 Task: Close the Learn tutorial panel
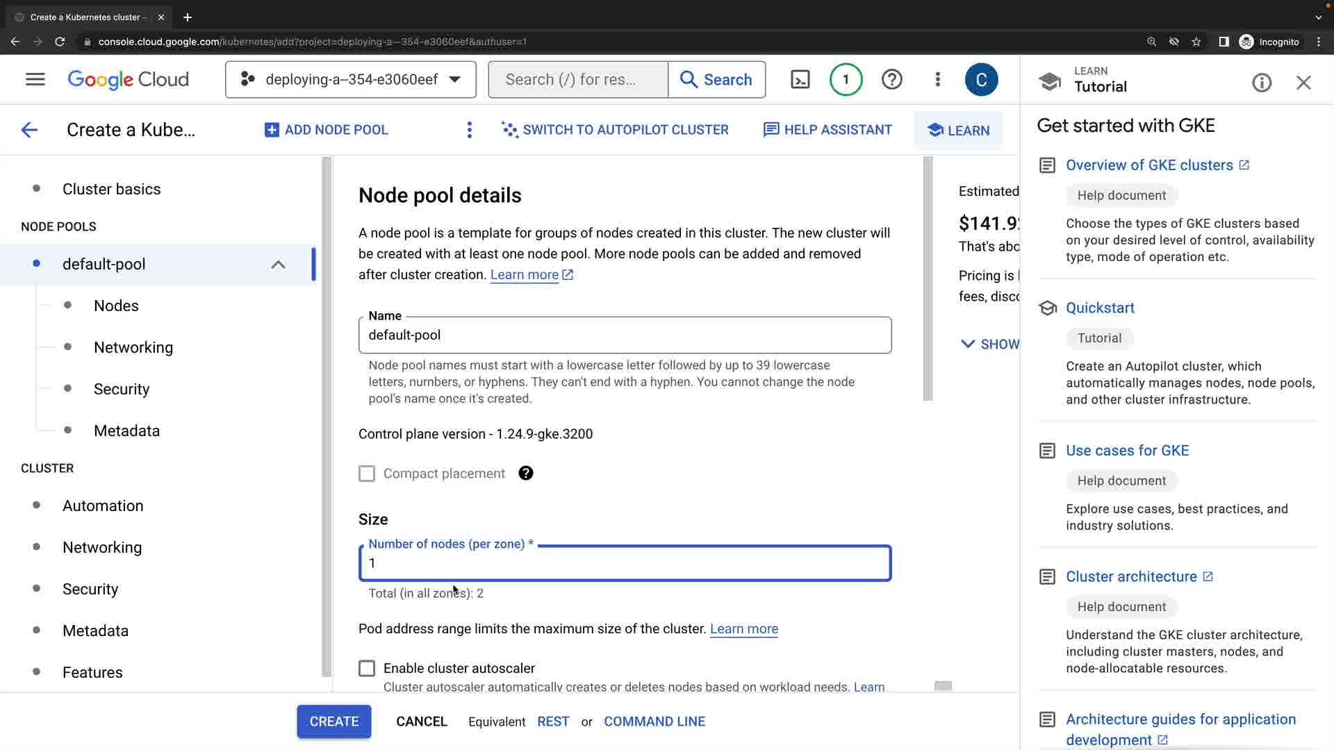(x=1303, y=83)
